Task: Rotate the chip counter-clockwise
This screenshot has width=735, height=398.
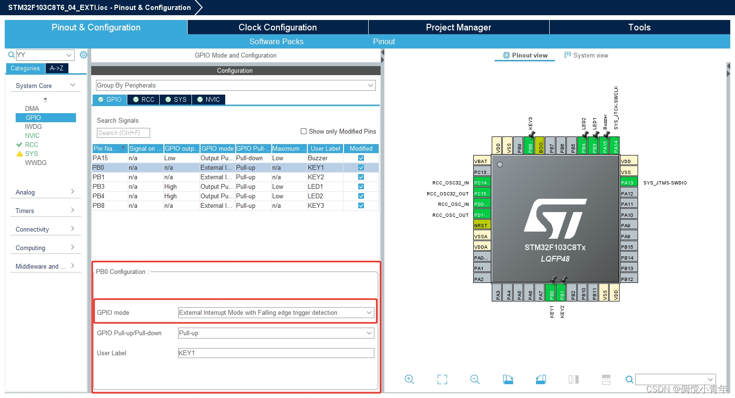Action: point(540,379)
